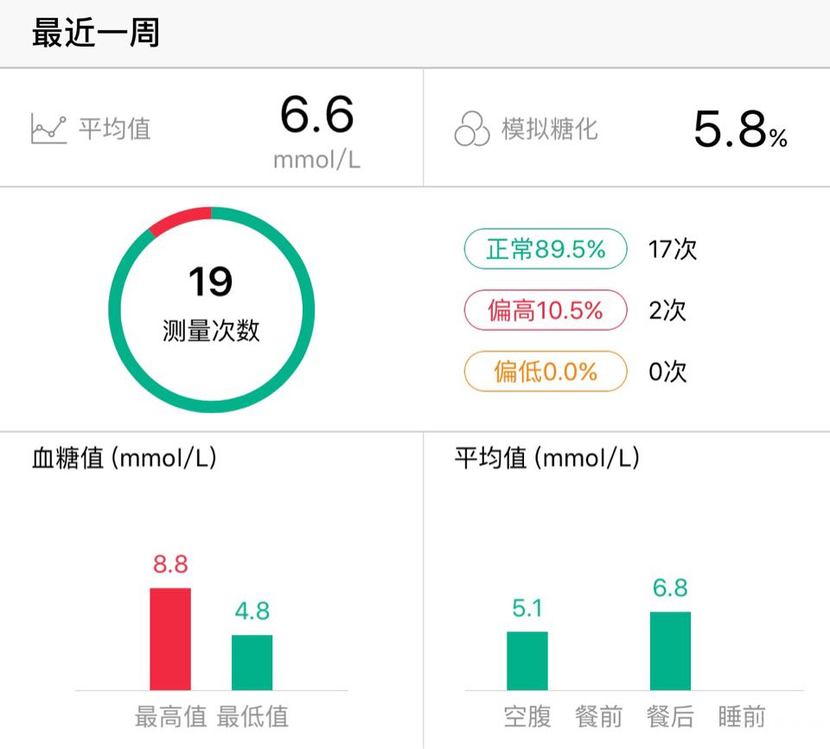Select the 偏高10.5% red pill
Viewport: 830px width, 749px height.
pyautogui.click(x=546, y=310)
